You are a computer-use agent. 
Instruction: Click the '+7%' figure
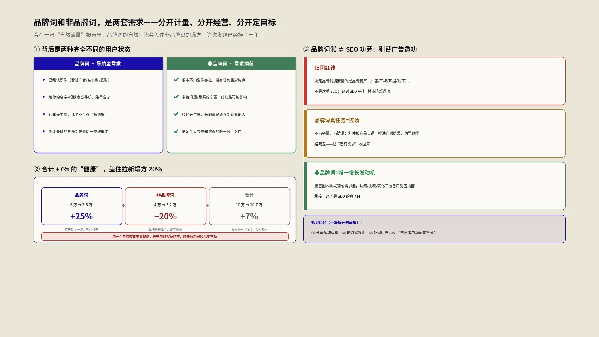pyautogui.click(x=249, y=216)
